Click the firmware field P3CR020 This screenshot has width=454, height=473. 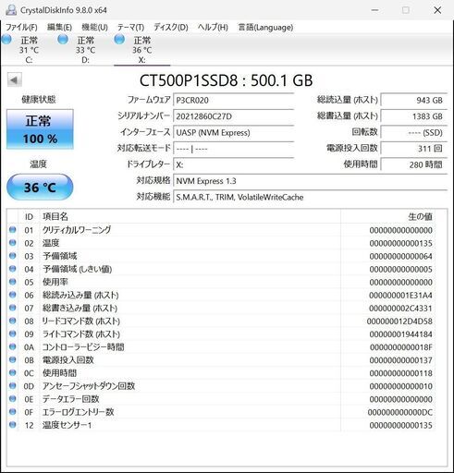(x=234, y=101)
